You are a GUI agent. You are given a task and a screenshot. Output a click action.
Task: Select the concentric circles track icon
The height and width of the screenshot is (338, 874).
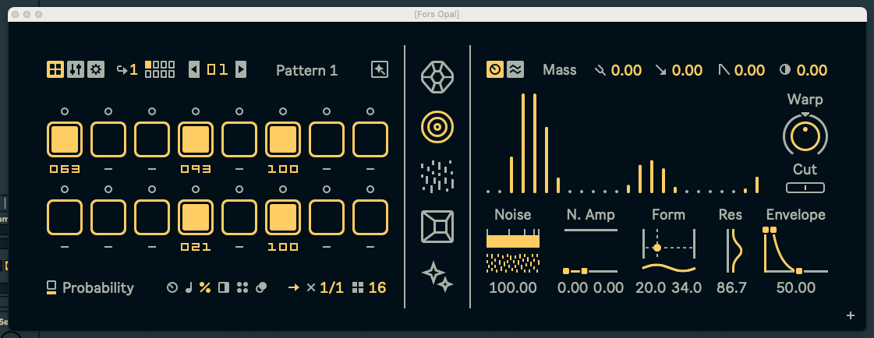[437, 127]
